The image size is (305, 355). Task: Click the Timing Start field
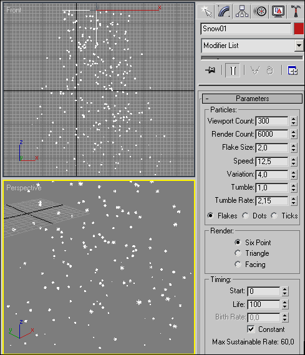point(264,291)
